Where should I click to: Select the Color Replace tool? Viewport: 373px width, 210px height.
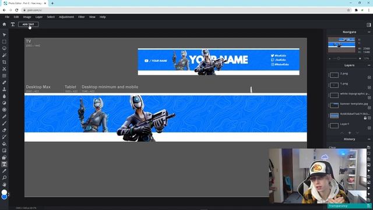(x=4, y=137)
